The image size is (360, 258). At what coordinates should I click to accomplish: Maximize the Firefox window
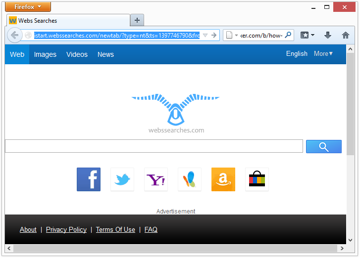(x=327, y=7)
